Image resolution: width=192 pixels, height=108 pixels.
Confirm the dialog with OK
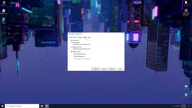pyautogui.click(x=96, y=69)
